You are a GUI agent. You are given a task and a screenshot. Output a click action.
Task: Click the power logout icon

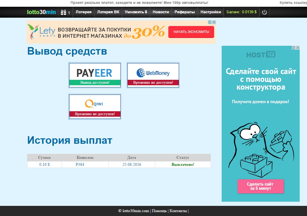pos(264,12)
